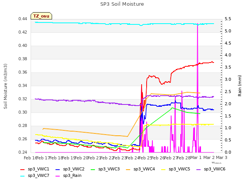Click the cyan sp3_VWC7 legend color marker
This screenshot has height=183, width=245.
(x=23, y=176)
